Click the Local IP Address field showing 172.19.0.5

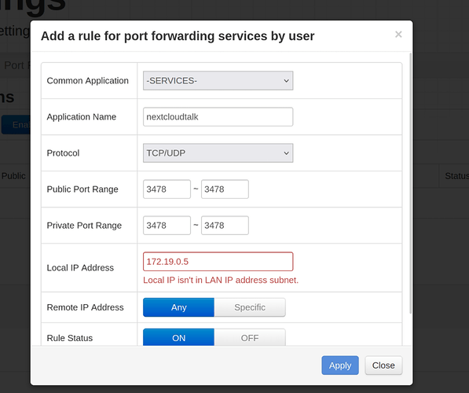tap(218, 262)
